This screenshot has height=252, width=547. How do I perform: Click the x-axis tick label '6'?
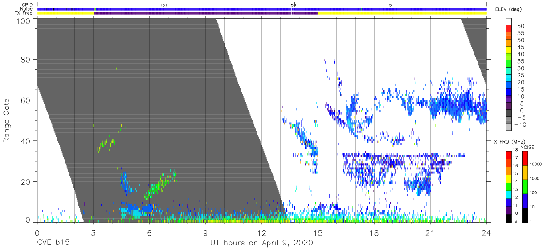click(x=150, y=233)
